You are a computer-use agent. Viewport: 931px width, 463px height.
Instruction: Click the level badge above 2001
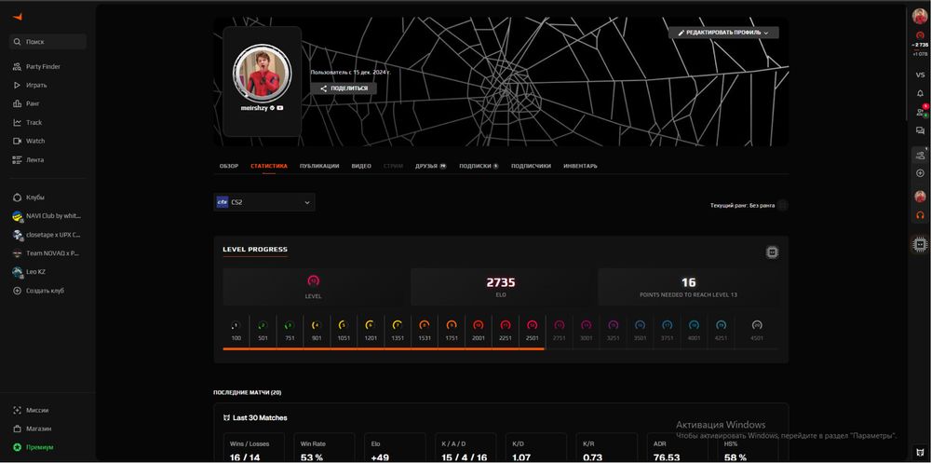coord(478,325)
